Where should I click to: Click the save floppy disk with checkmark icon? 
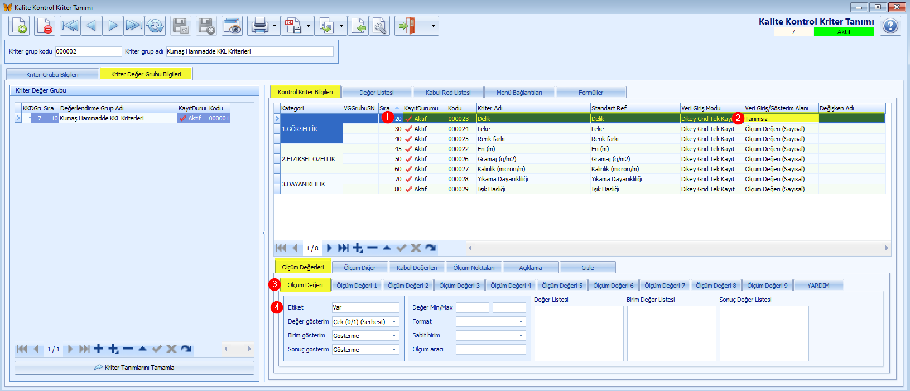tap(181, 26)
